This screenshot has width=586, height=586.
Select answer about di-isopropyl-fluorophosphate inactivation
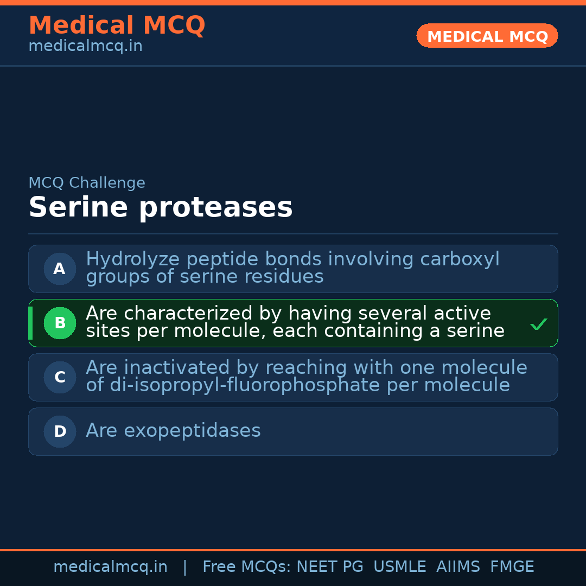click(x=306, y=377)
